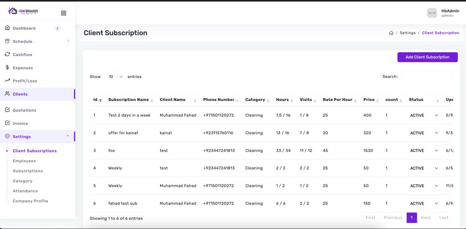The width and height of the screenshot is (466, 229).
Task: Change status dropdown for fahad test sub
Action: coord(424,204)
